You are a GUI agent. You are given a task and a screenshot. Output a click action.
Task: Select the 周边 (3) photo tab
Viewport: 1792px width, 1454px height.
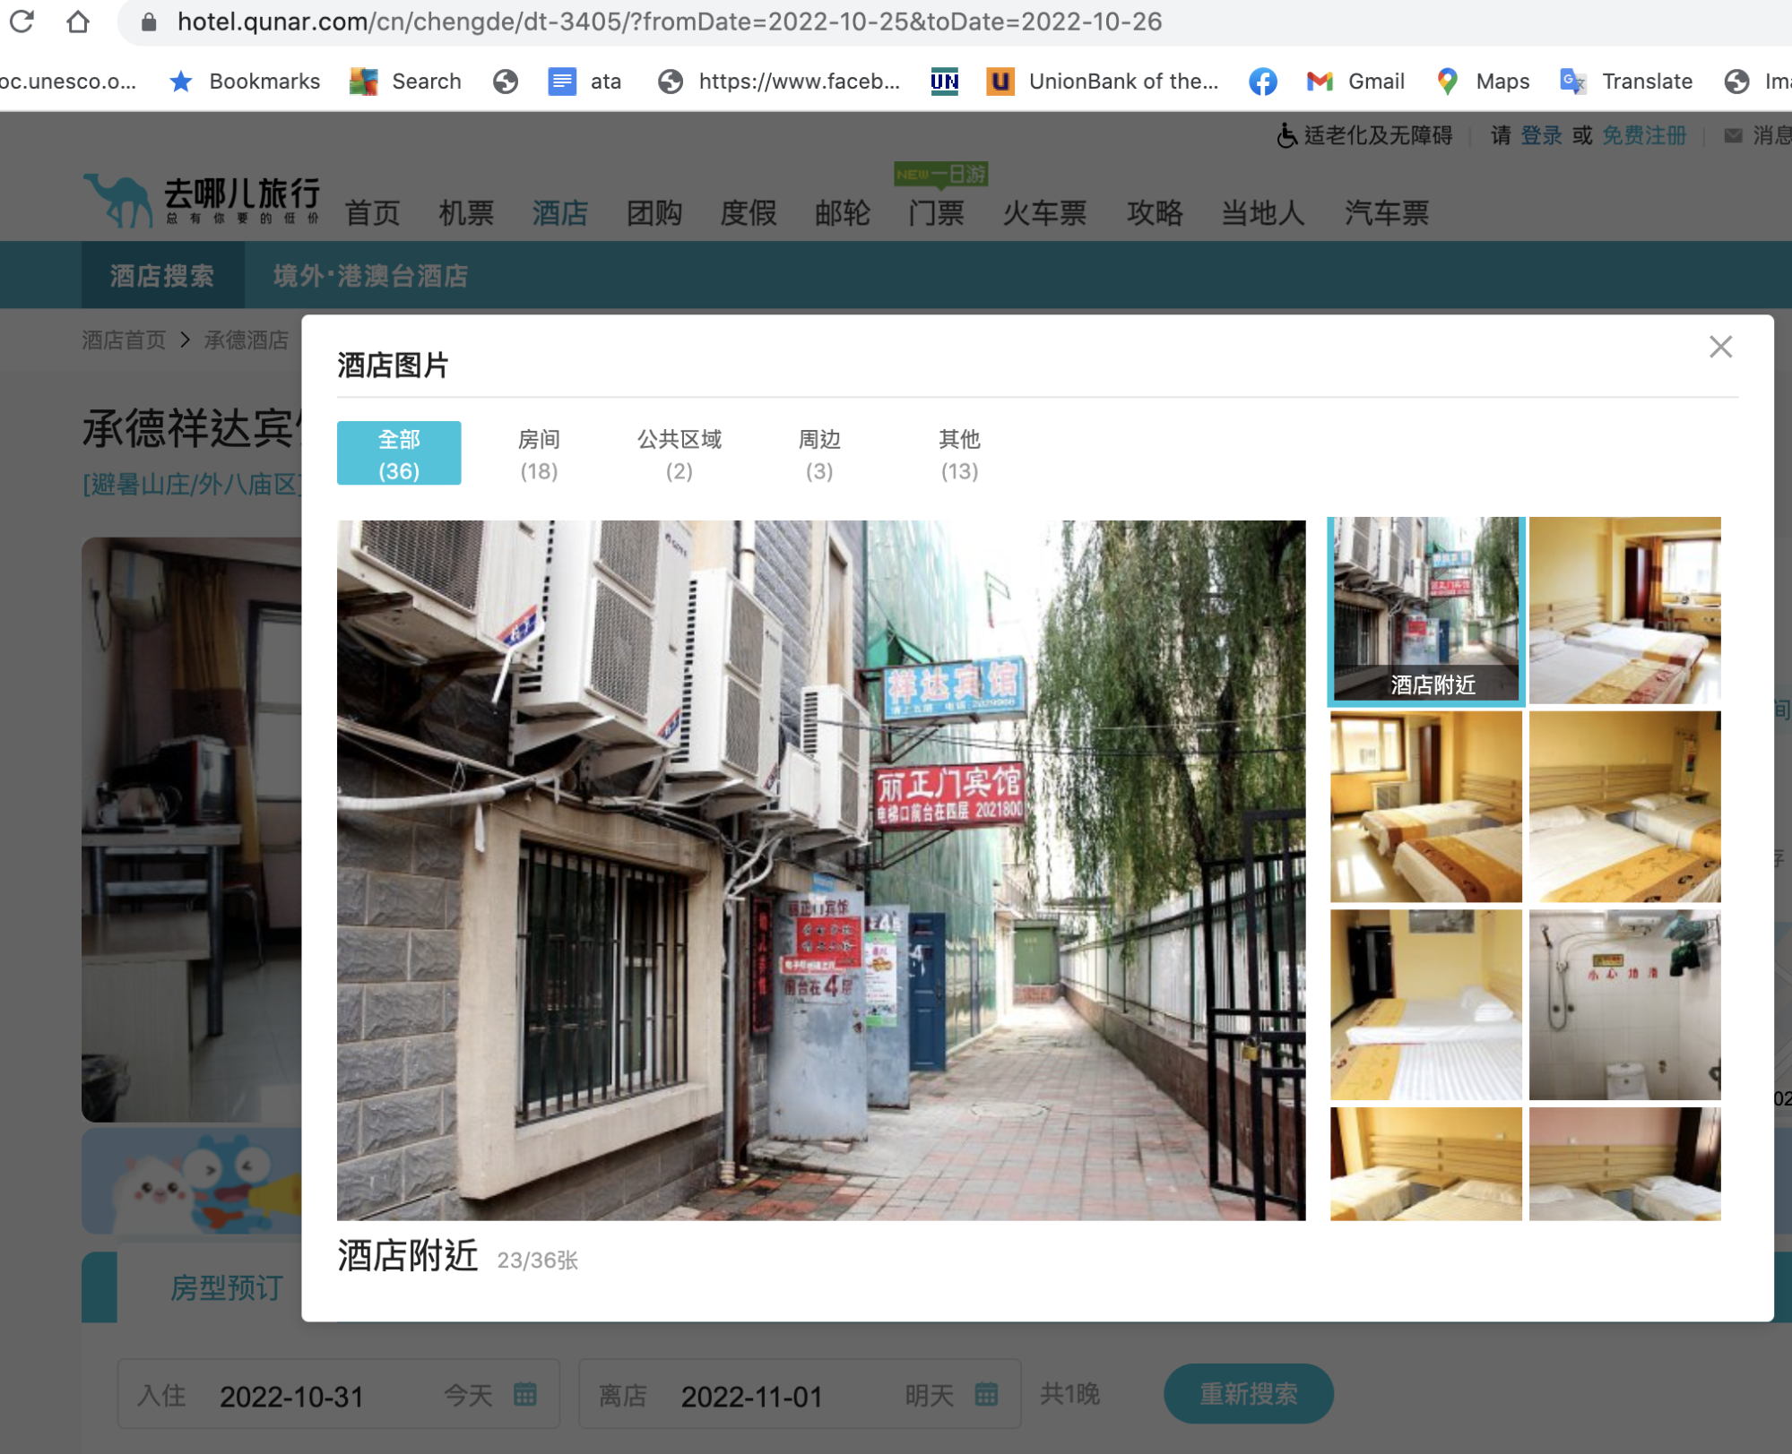(x=818, y=453)
